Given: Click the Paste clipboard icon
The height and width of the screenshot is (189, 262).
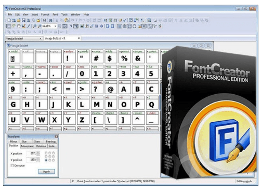Looking at the screenshot, I should click(x=67, y=20).
